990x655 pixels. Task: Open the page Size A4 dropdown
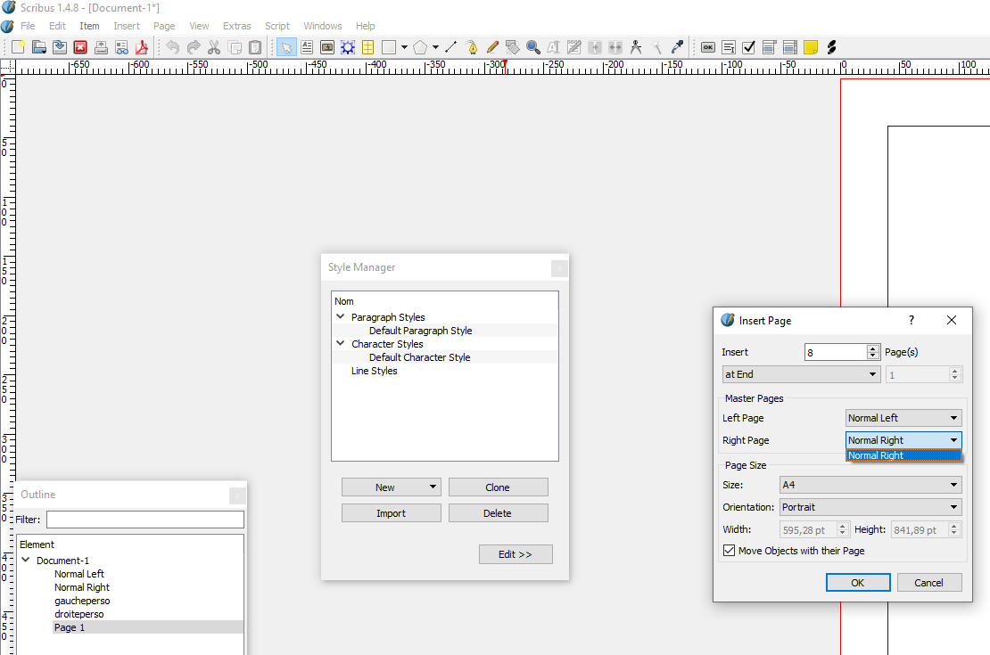870,485
